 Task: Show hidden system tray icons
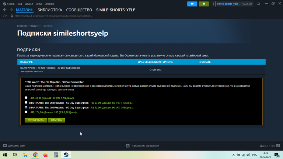tap(233, 155)
